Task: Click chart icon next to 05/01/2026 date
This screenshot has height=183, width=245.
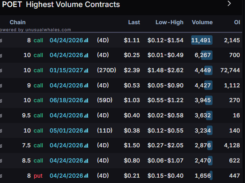Action: 86,130
